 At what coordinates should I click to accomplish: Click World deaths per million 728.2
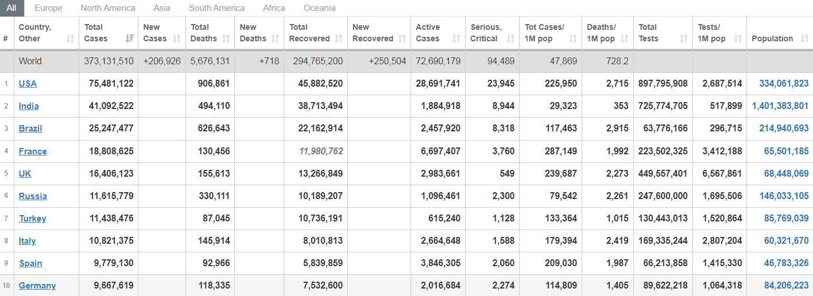(617, 61)
